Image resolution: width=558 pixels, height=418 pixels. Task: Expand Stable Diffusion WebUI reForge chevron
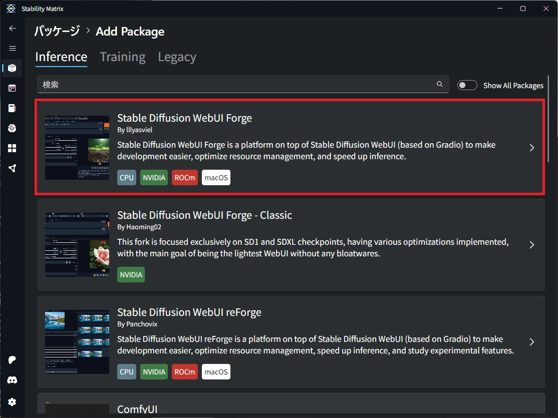point(531,342)
